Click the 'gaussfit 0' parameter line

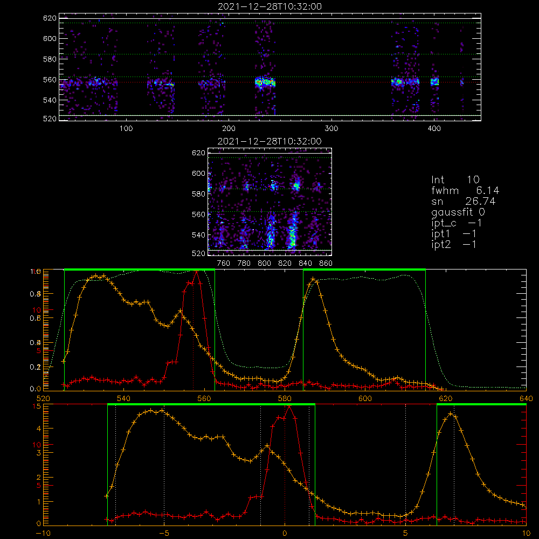458,212
